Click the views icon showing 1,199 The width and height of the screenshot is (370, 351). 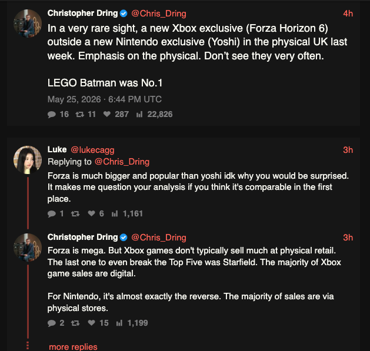tap(119, 323)
